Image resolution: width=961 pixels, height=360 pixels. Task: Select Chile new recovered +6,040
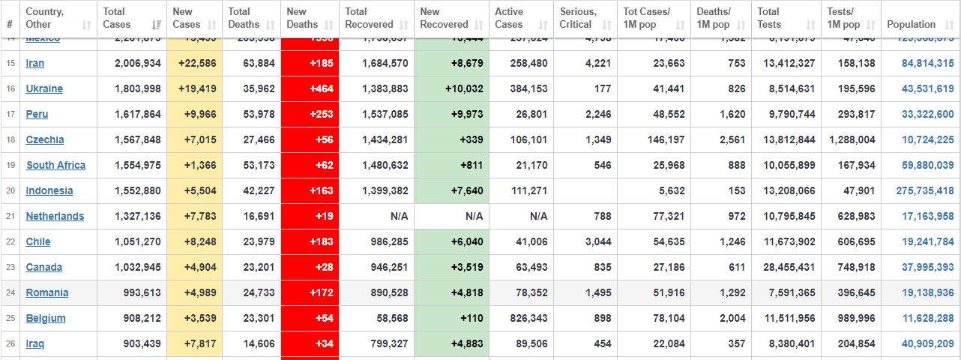coord(451,241)
